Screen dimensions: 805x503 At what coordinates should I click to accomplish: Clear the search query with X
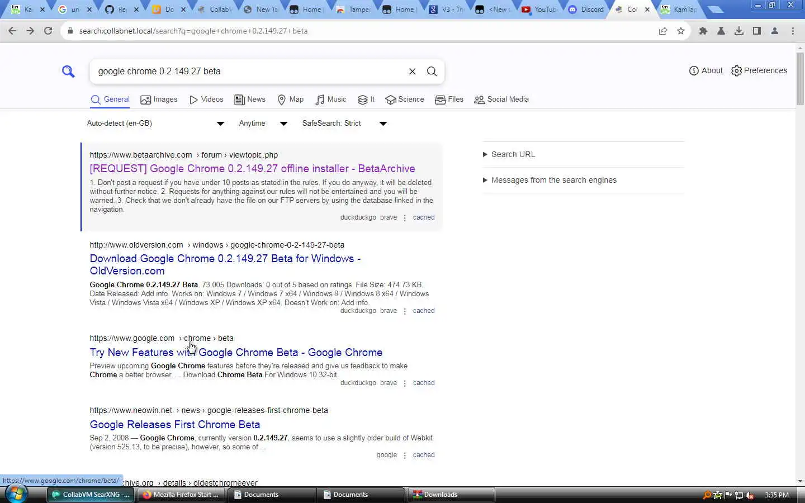[412, 71]
